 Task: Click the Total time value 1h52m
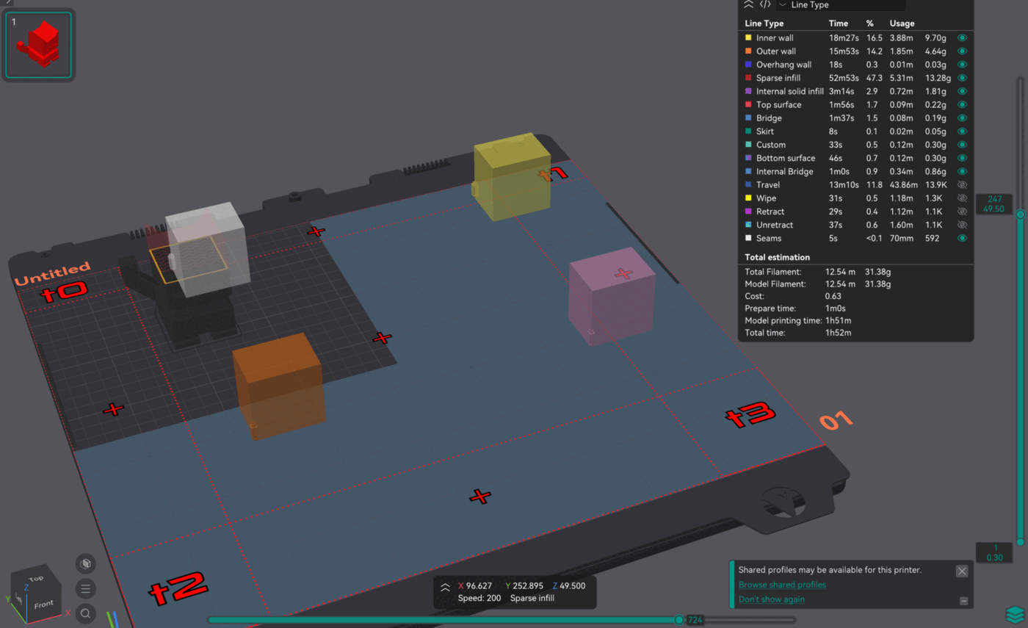tap(838, 333)
